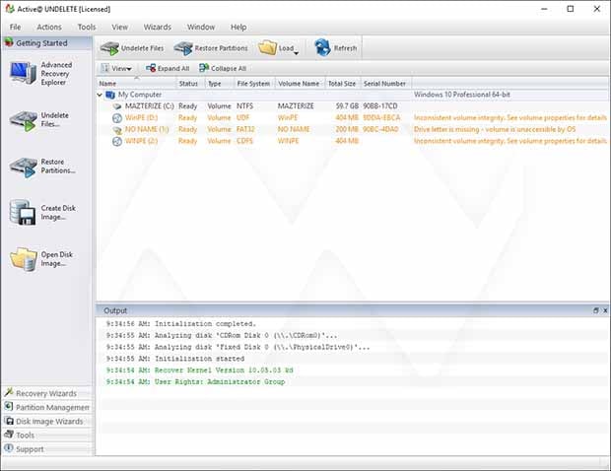Click the '59.7 GB' size cell
This screenshot has height=471, width=611.
point(347,106)
